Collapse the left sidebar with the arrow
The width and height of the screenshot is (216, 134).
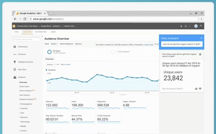click(42, 36)
